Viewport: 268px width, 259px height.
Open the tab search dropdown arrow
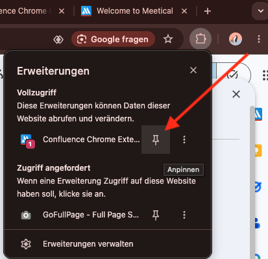pos(260,11)
